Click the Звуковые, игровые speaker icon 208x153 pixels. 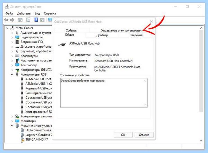point(17,51)
